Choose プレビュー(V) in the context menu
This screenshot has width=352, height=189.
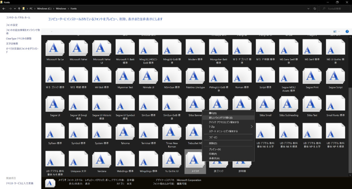pos(228,149)
